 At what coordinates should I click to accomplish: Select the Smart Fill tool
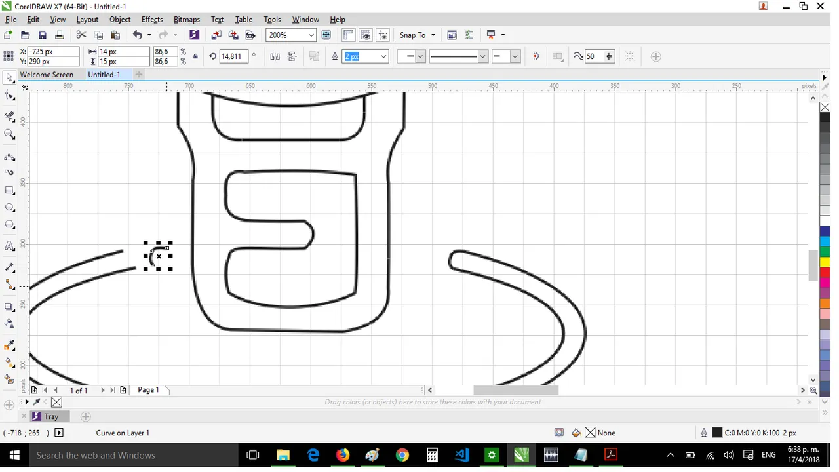[9, 380]
